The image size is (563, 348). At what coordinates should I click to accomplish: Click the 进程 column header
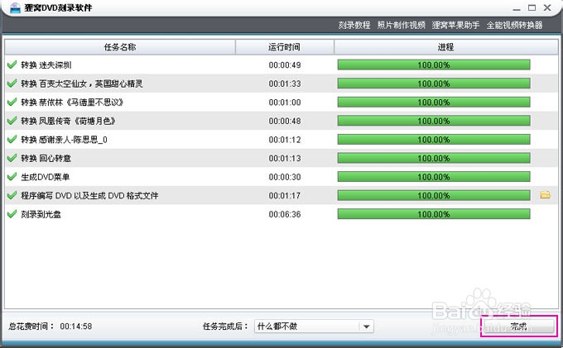point(446,47)
